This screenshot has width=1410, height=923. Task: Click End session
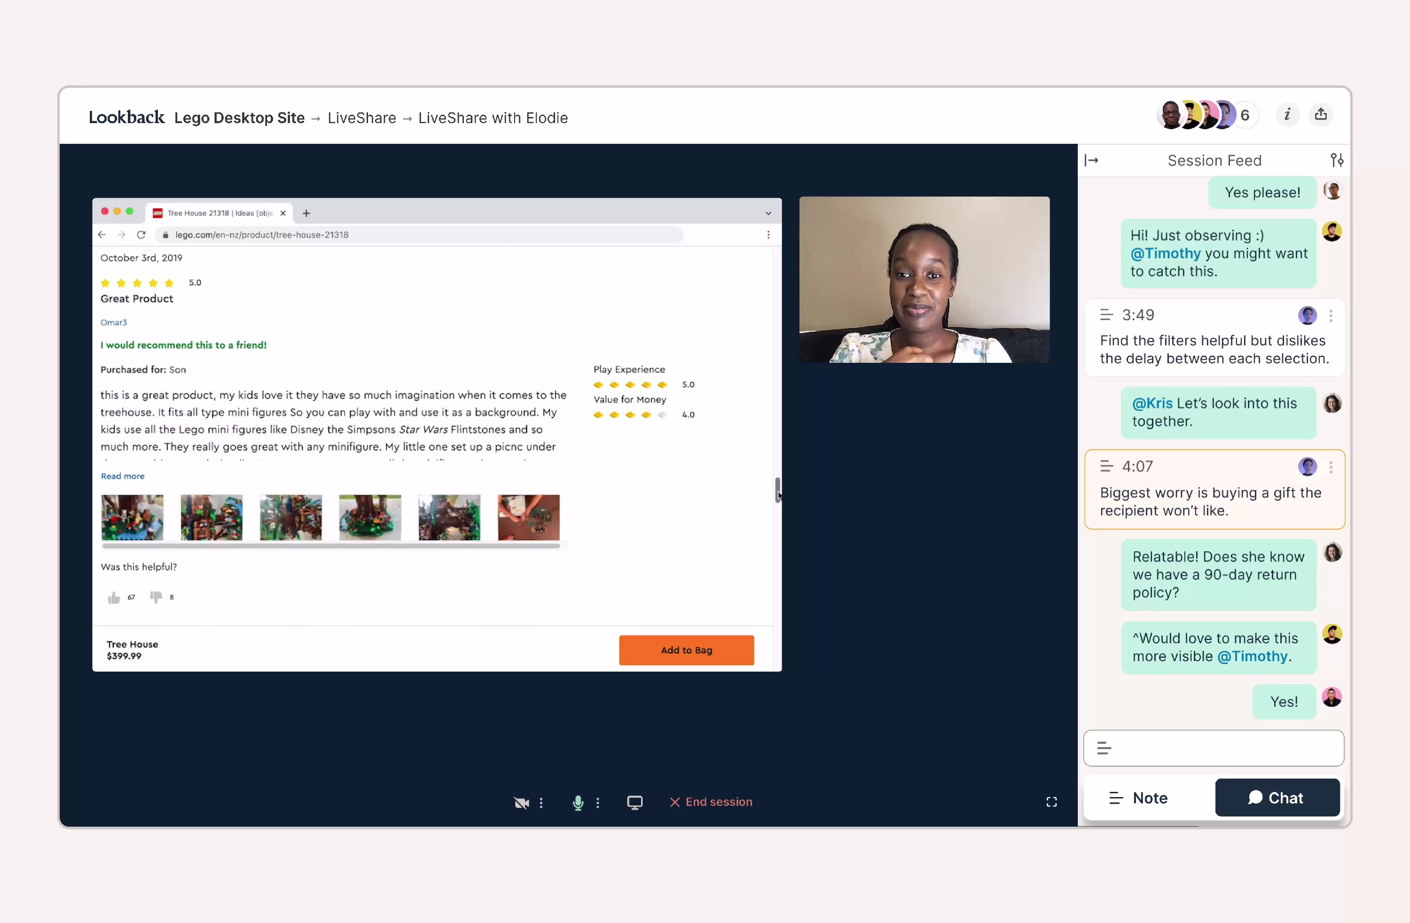click(711, 802)
